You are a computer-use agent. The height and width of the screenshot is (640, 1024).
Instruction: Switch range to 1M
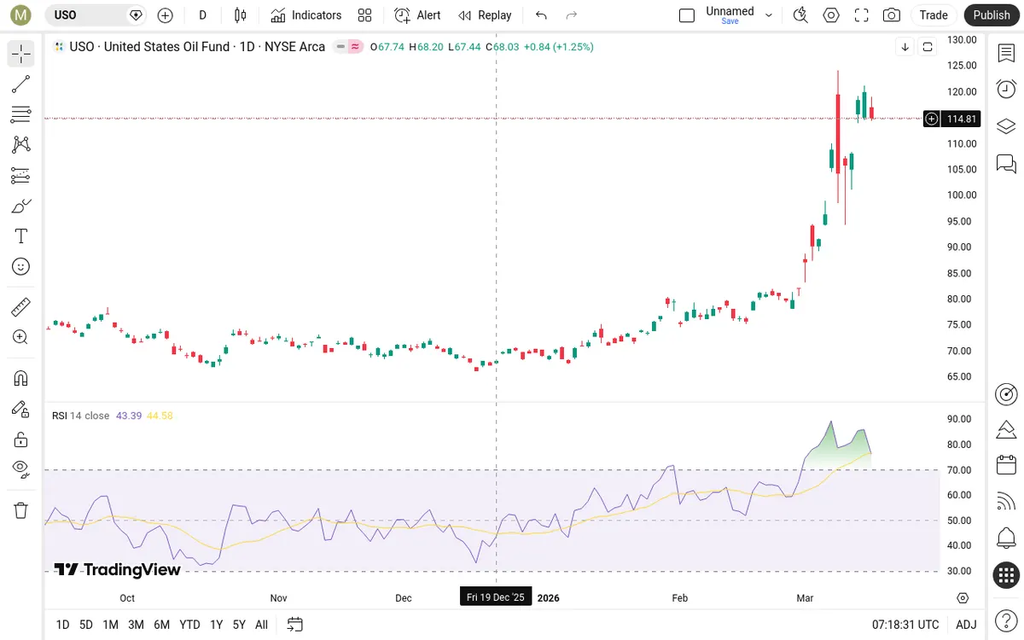[x=110, y=625]
